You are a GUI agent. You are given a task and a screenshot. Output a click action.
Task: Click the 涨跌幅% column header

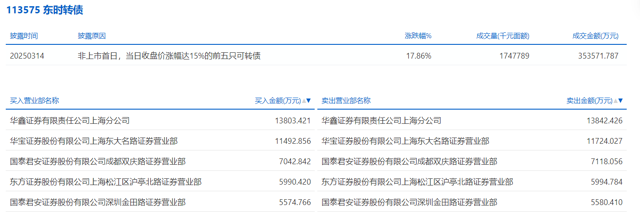click(418, 36)
